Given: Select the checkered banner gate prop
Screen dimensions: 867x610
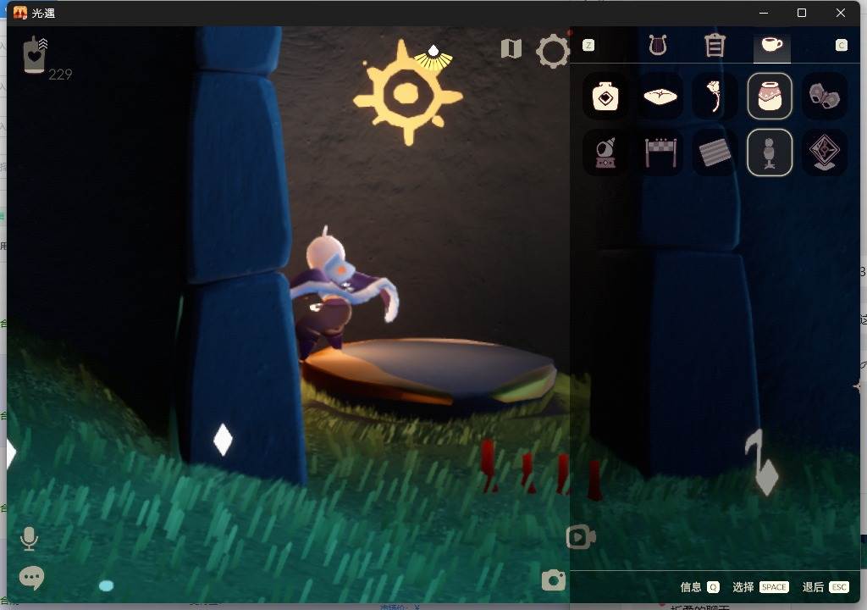Looking at the screenshot, I should coord(660,152).
